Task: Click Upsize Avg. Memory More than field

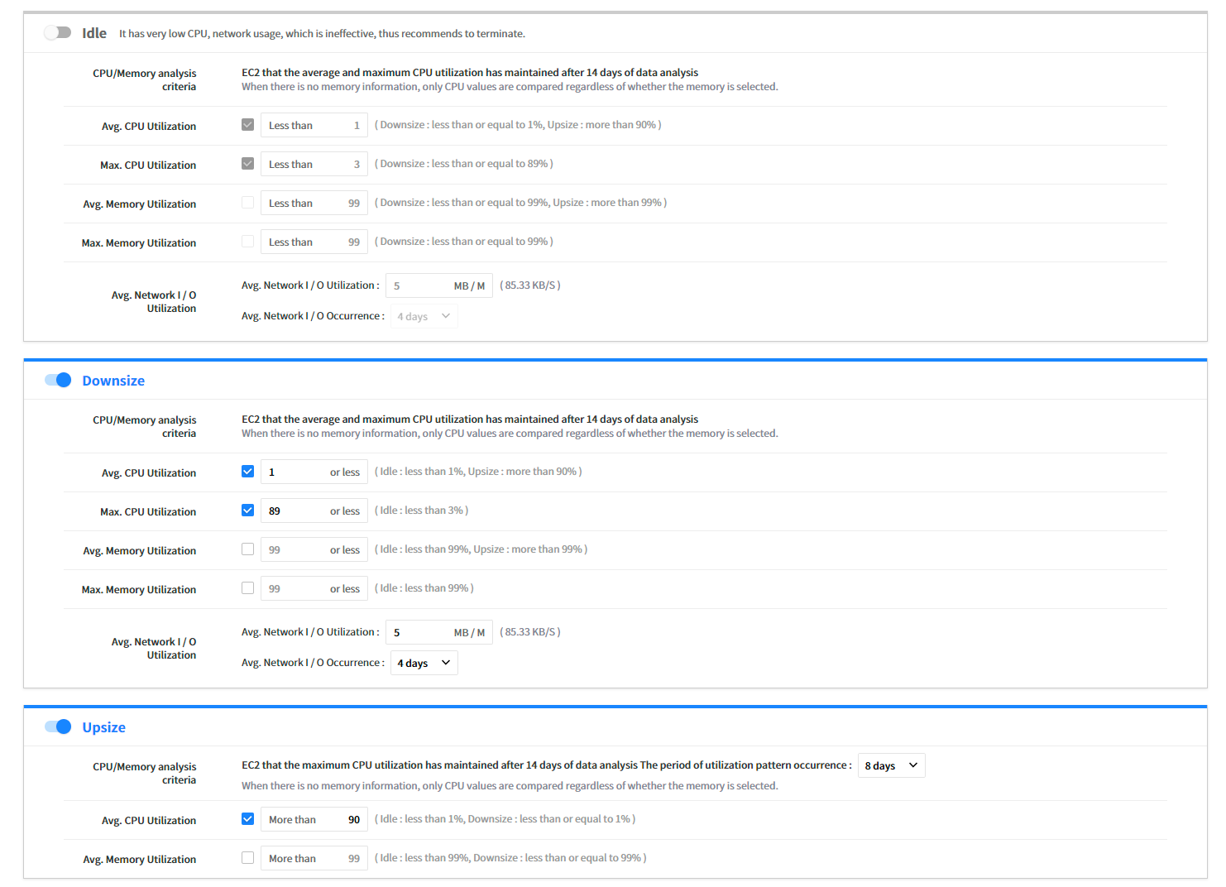Action: [x=314, y=859]
